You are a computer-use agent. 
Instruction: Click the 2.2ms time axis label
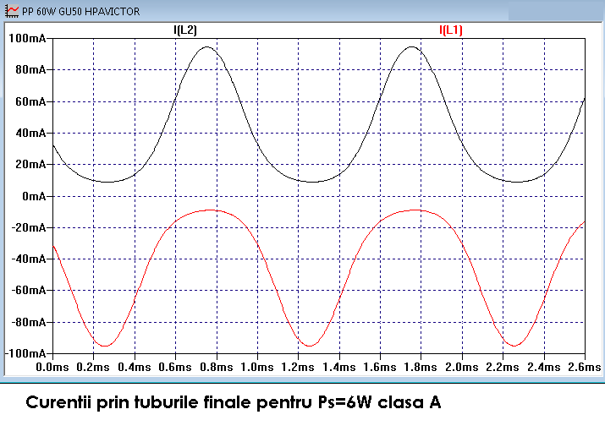tap(503, 368)
